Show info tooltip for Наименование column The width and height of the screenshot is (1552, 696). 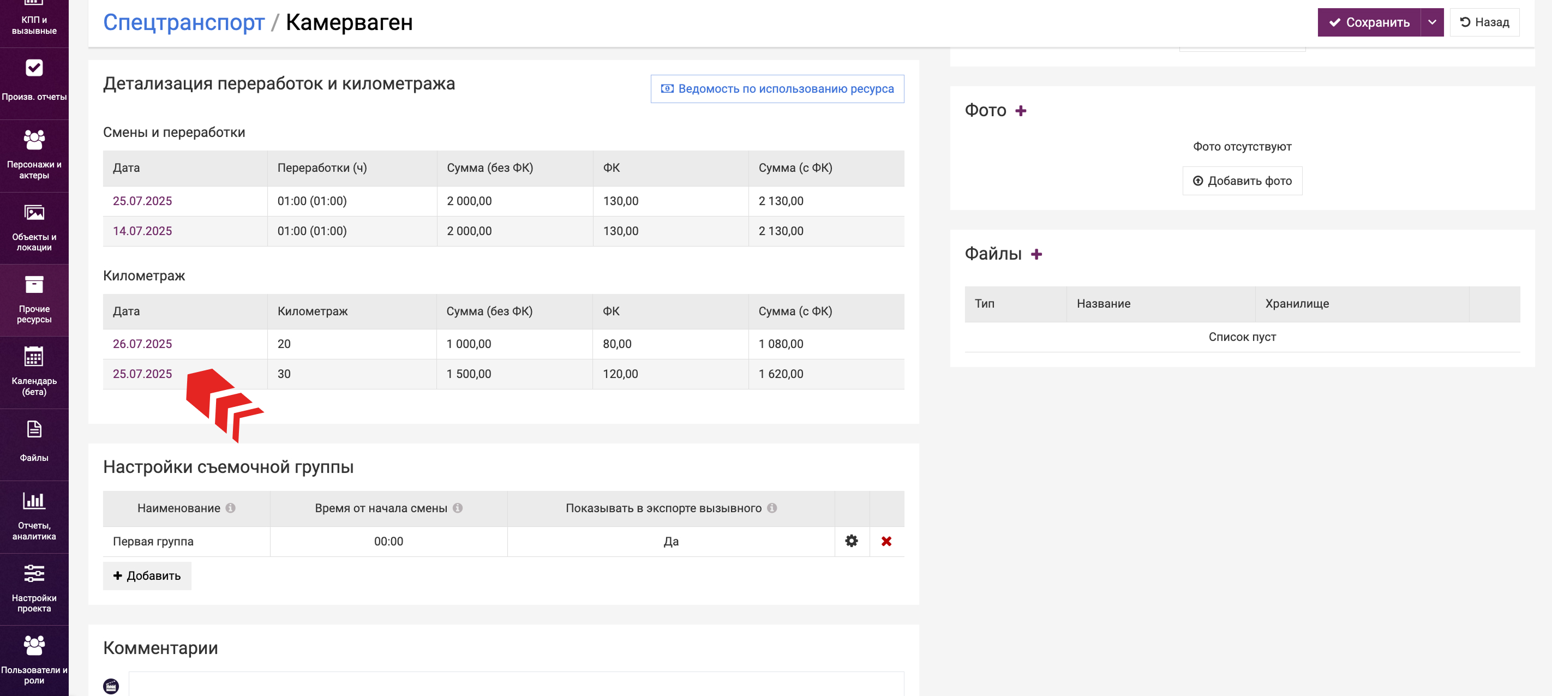tap(230, 508)
